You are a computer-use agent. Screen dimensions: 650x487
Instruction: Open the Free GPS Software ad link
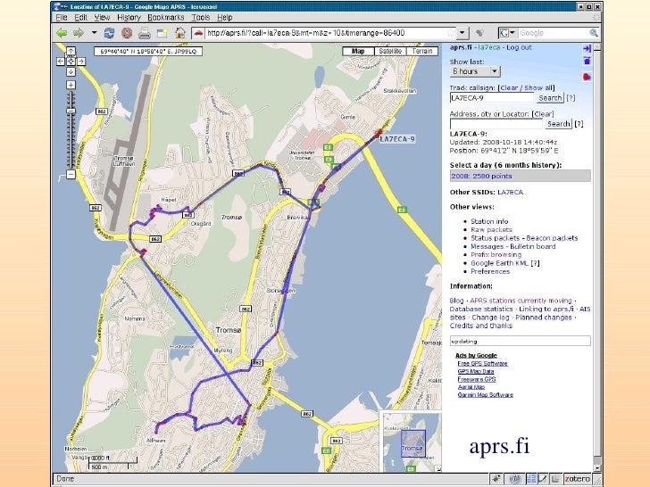coord(482,363)
